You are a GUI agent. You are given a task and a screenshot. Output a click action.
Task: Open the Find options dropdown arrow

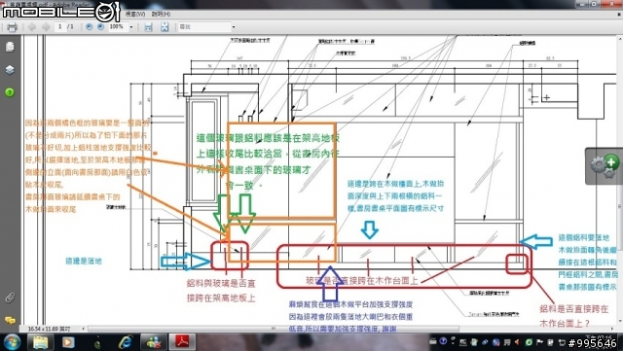[x=234, y=27]
